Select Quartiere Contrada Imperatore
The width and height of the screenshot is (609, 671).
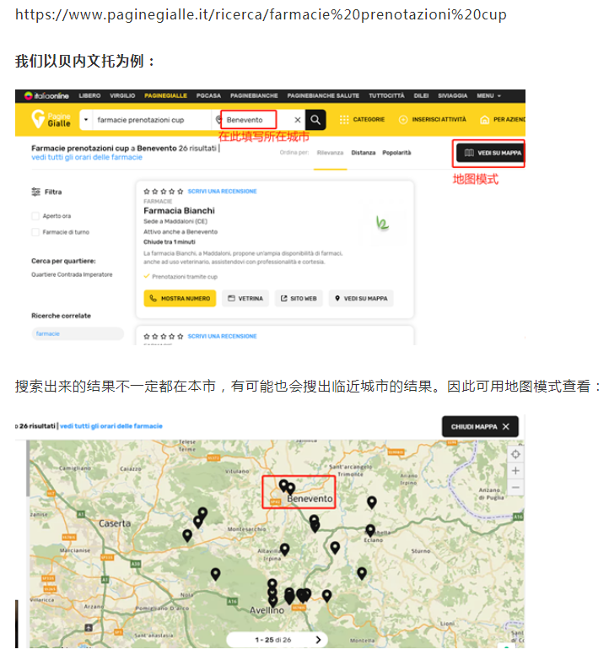(x=72, y=274)
